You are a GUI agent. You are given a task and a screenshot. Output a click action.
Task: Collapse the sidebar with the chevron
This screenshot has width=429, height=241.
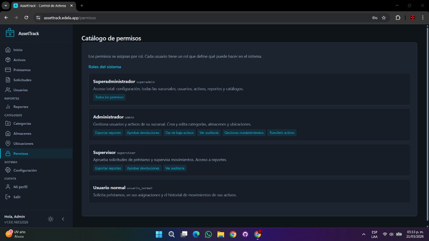click(x=63, y=219)
